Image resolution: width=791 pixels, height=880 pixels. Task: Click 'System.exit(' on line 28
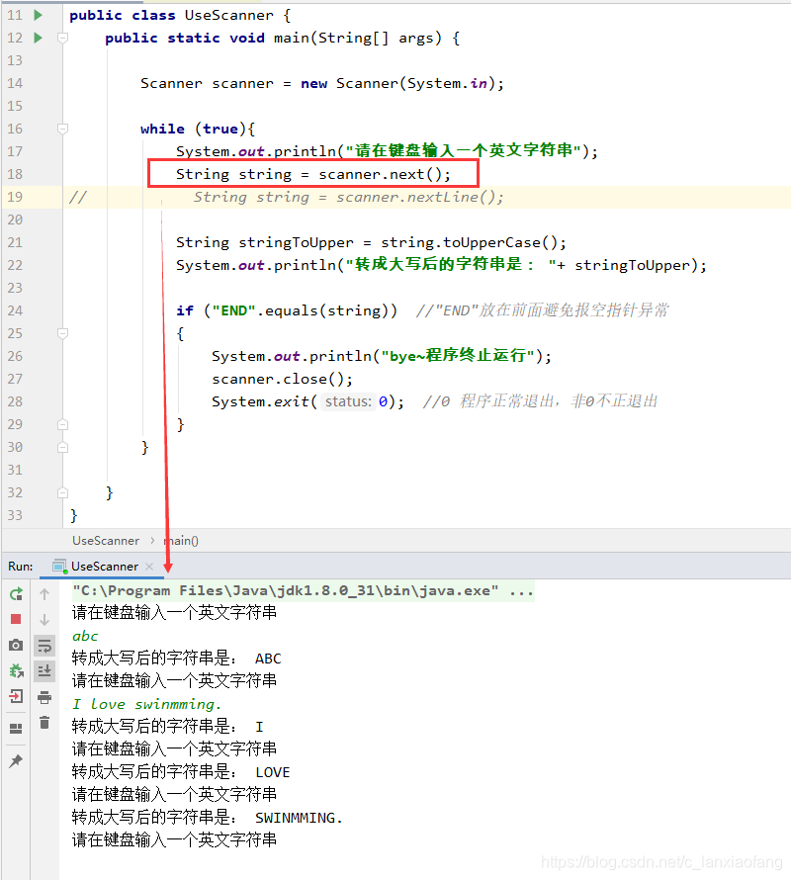coord(264,401)
